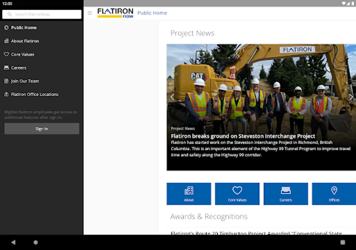356x250 pixels.
Task: Advance carousel with right arrow
Action: pyautogui.click(x=351, y=97)
